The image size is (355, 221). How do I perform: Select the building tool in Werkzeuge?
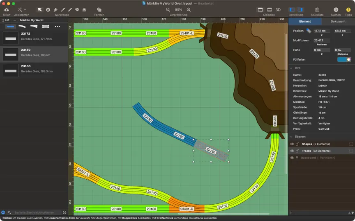click(84, 10)
